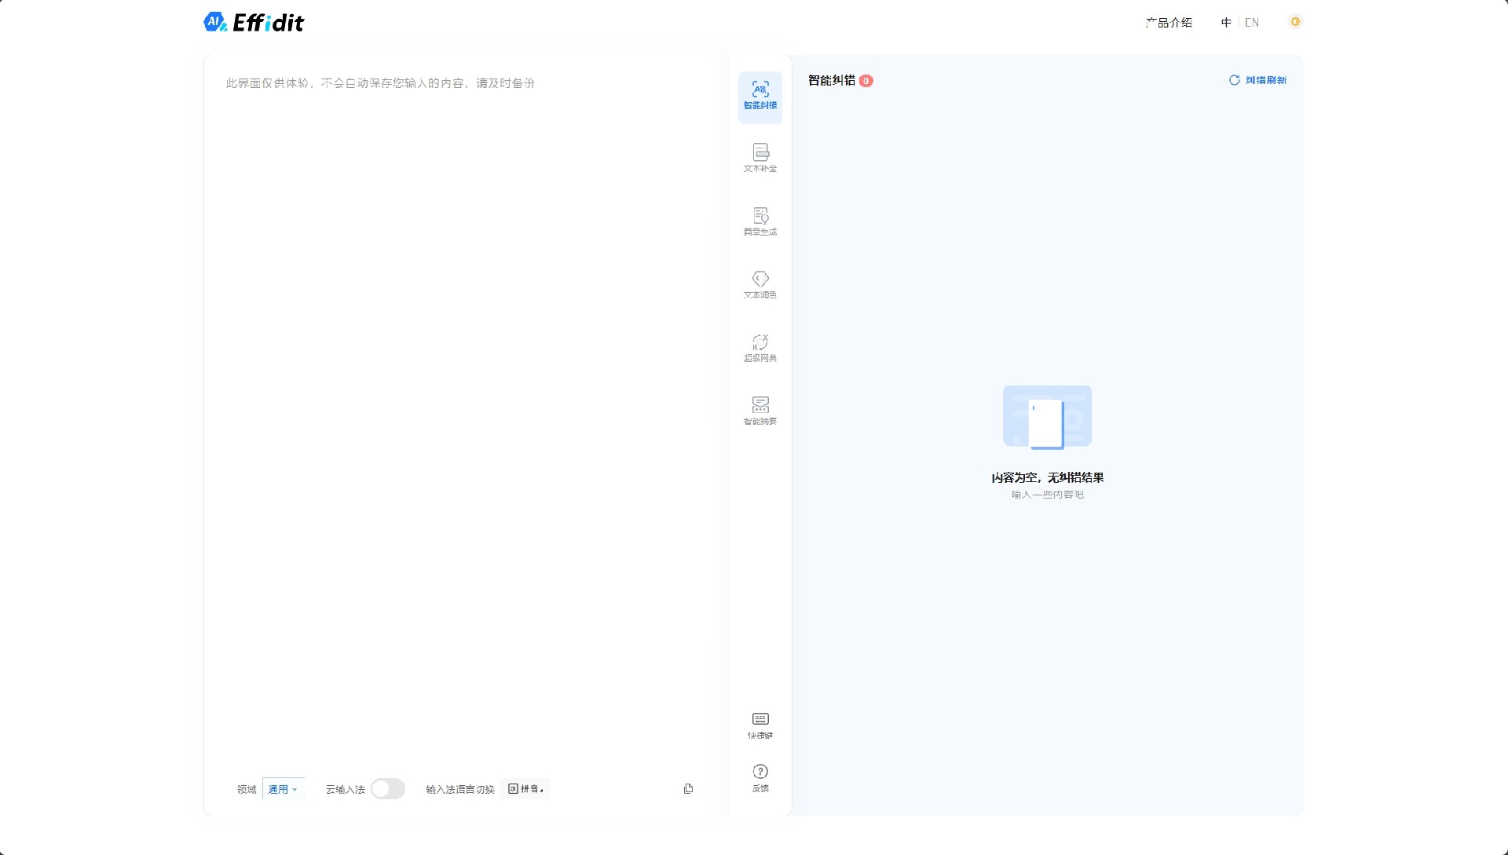This screenshot has width=1508, height=855.
Task: Select the 智能纠错 smart correction tool
Action: 759,97
